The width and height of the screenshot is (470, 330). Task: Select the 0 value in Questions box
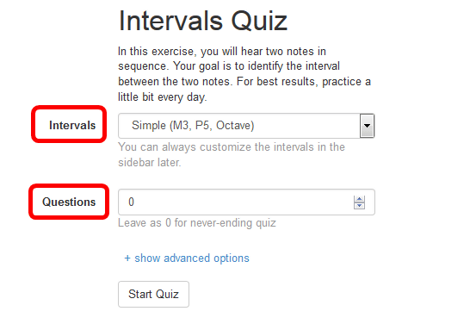(131, 202)
